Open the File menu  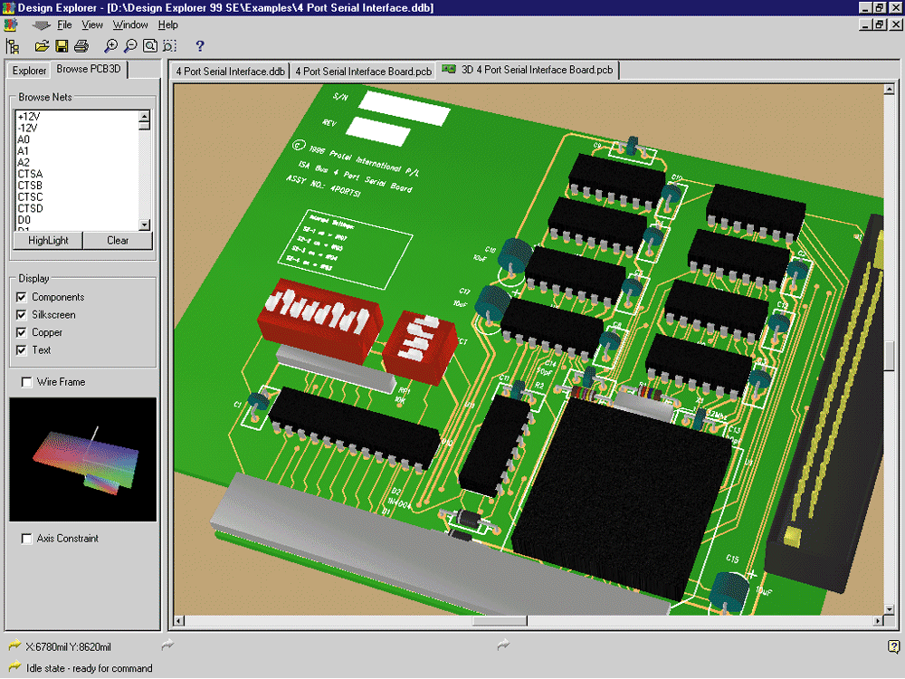[64, 24]
